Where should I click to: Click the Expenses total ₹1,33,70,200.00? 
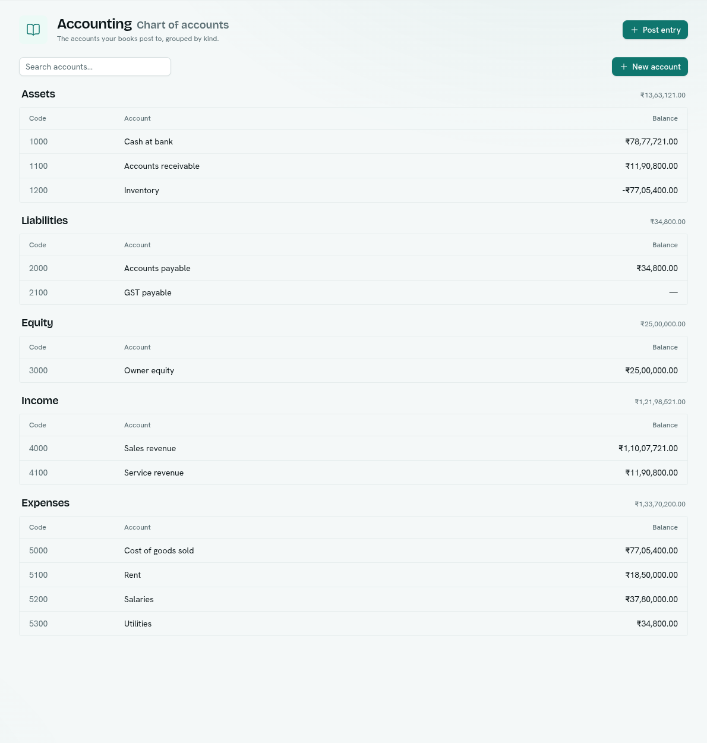660,504
